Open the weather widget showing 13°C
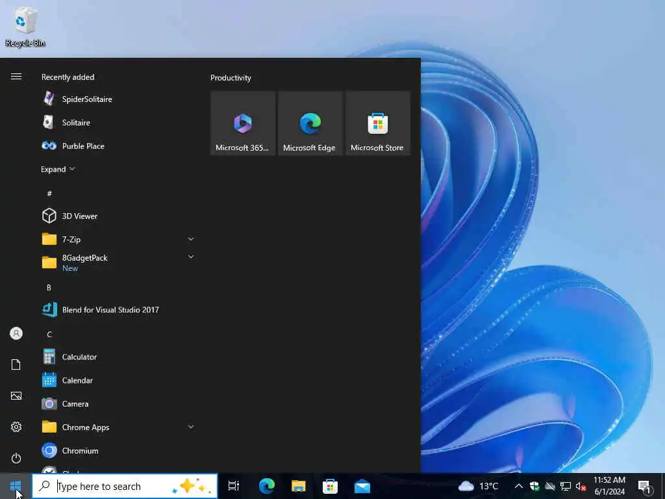 (x=479, y=486)
